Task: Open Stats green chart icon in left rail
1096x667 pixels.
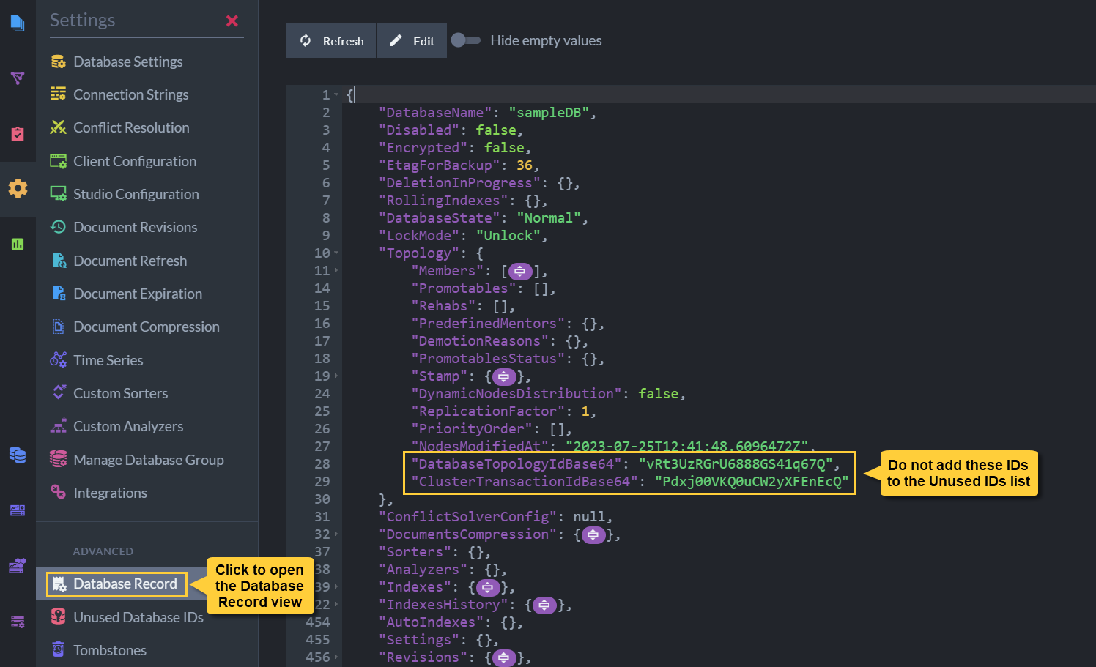Action: (x=18, y=244)
